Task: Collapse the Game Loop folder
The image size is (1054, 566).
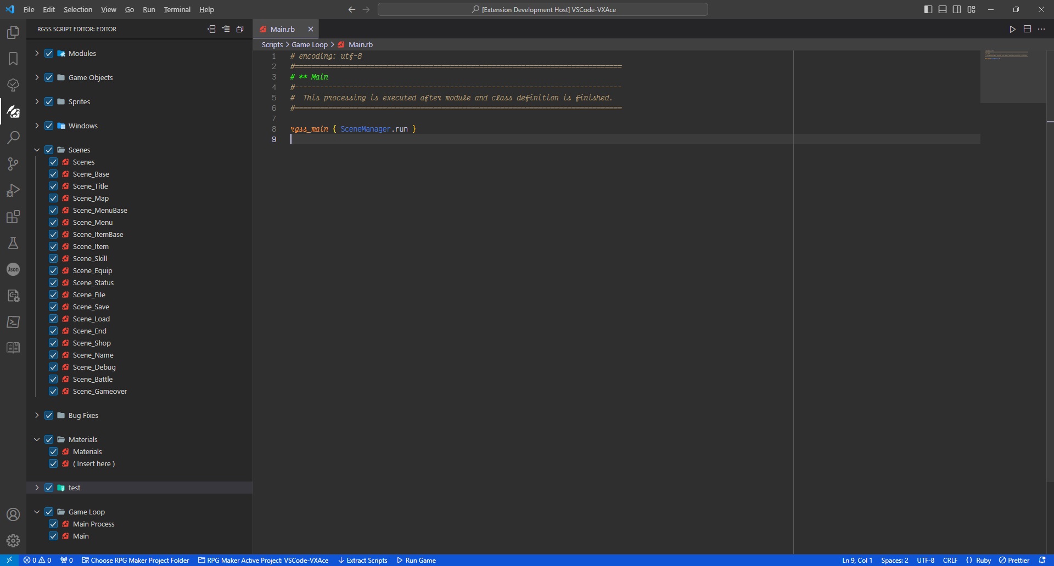Action: 37,512
